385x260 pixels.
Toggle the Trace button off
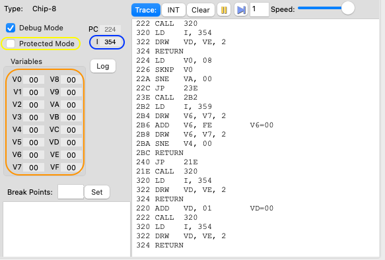(x=146, y=10)
